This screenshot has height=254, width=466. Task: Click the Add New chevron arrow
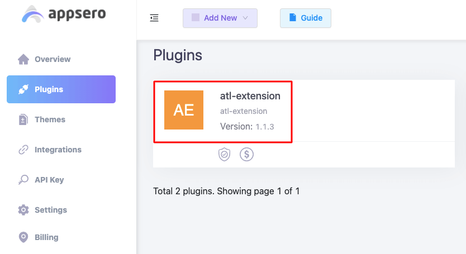click(x=245, y=18)
